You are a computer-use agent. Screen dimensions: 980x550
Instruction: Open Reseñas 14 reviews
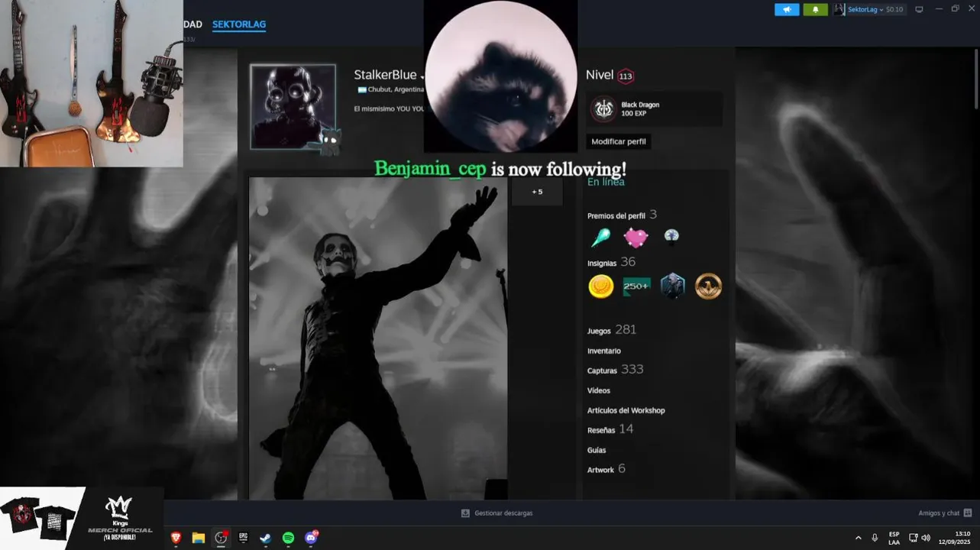click(610, 429)
